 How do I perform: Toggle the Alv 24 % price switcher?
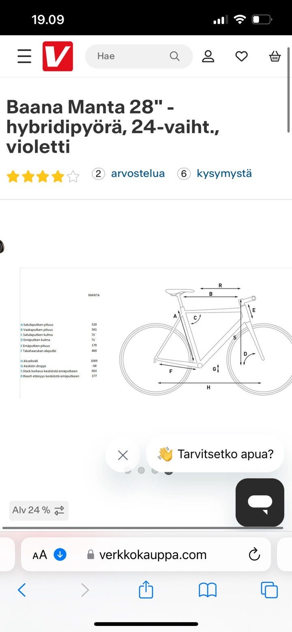point(39,510)
